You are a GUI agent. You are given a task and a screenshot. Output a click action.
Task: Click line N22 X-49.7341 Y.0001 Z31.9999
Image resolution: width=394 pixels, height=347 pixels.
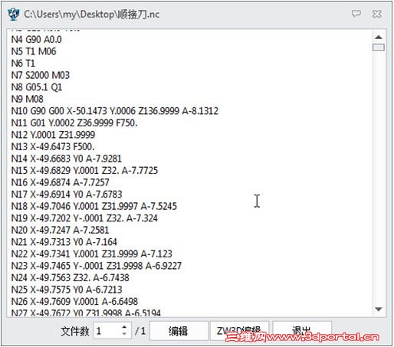[92, 254]
